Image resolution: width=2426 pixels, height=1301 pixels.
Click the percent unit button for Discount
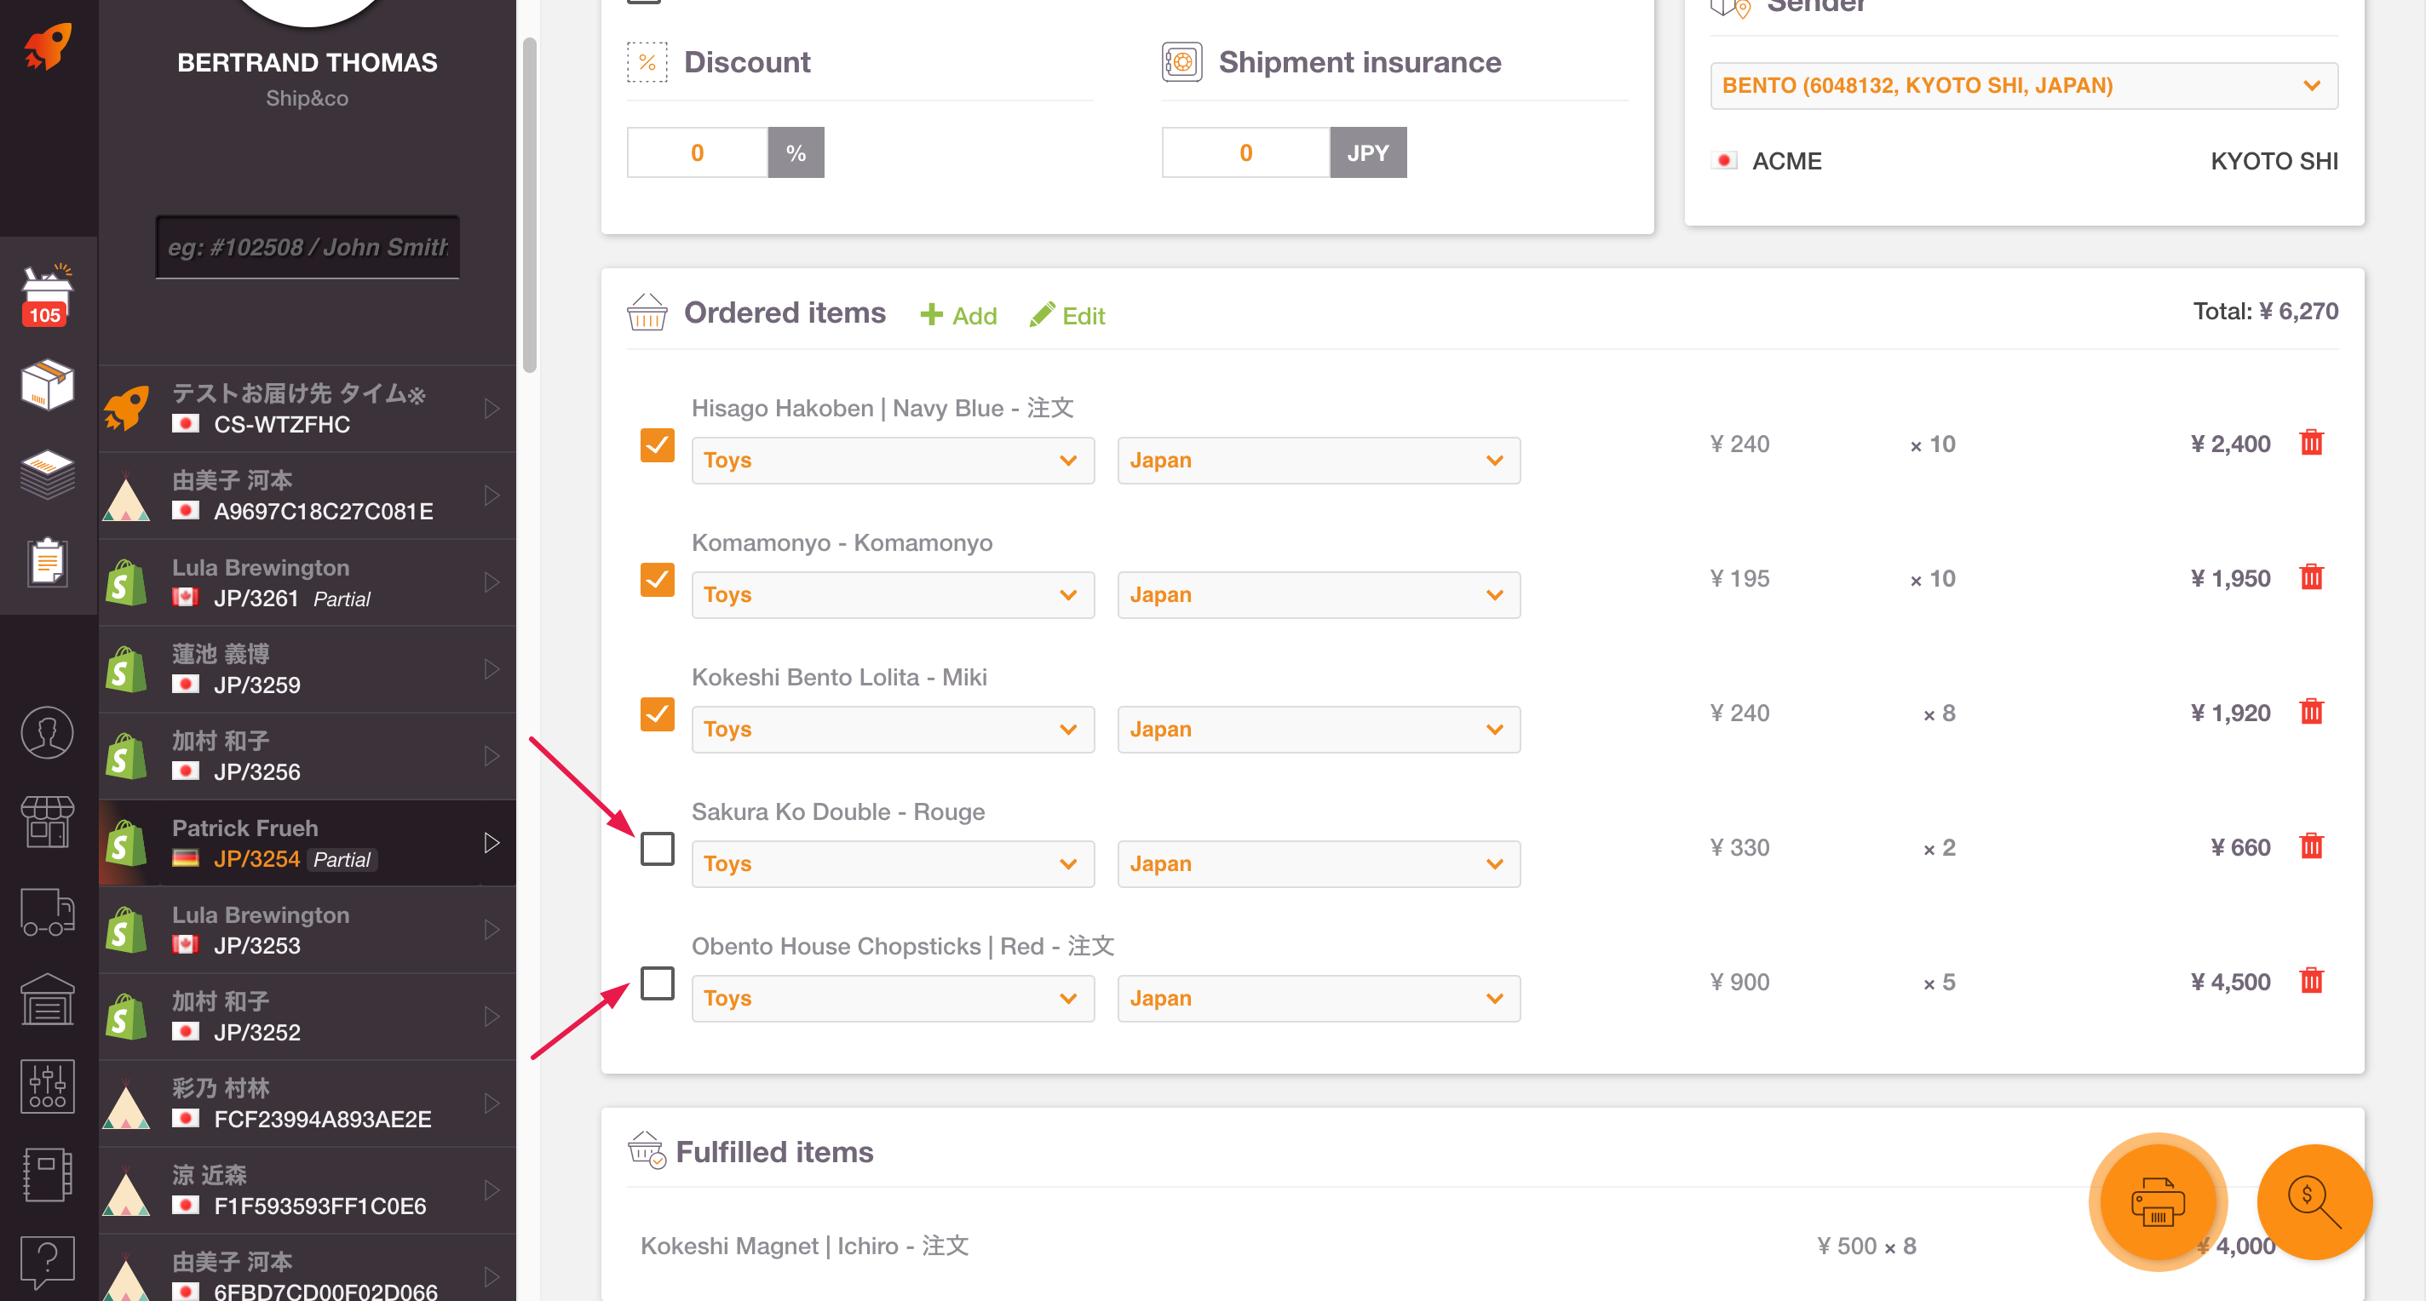796,152
